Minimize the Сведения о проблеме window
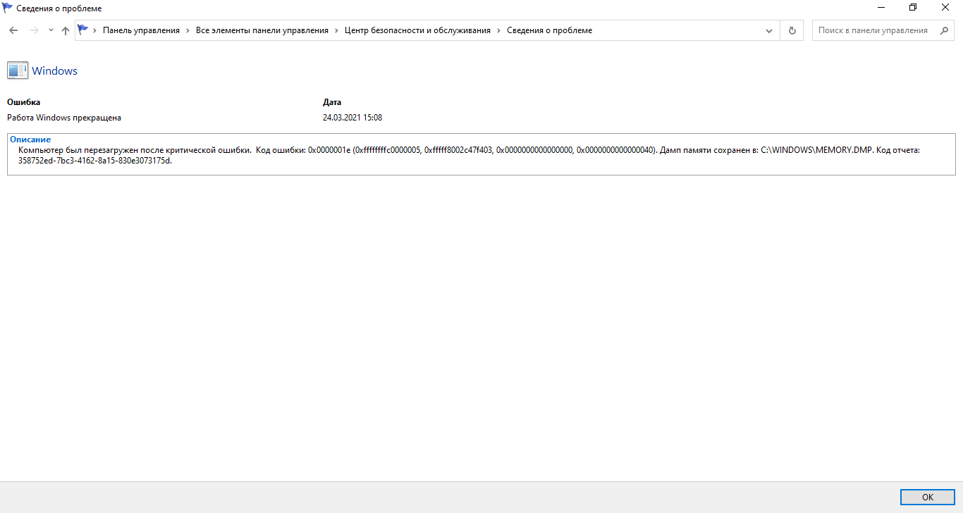963x513 pixels. click(881, 8)
